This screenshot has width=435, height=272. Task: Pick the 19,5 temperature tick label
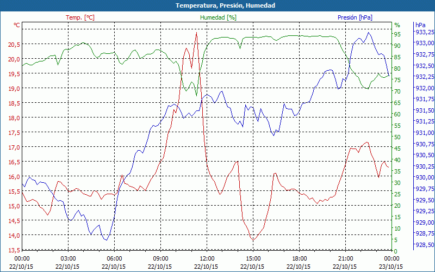[15, 73]
